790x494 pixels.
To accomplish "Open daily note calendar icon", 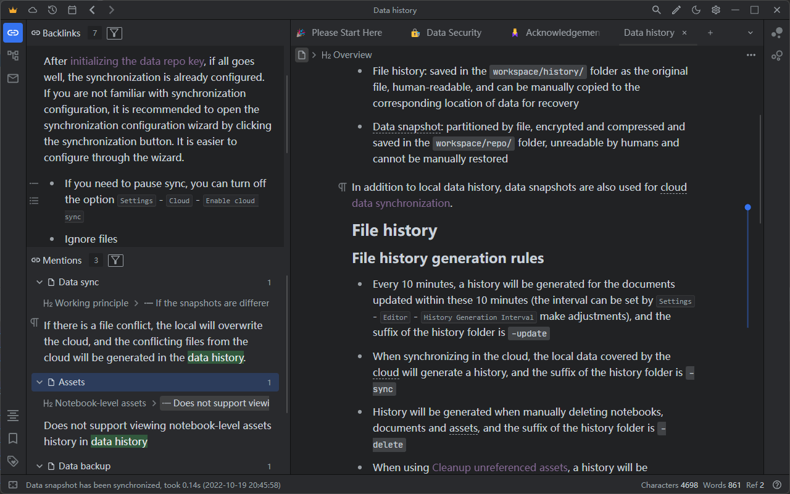I will coord(72,10).
